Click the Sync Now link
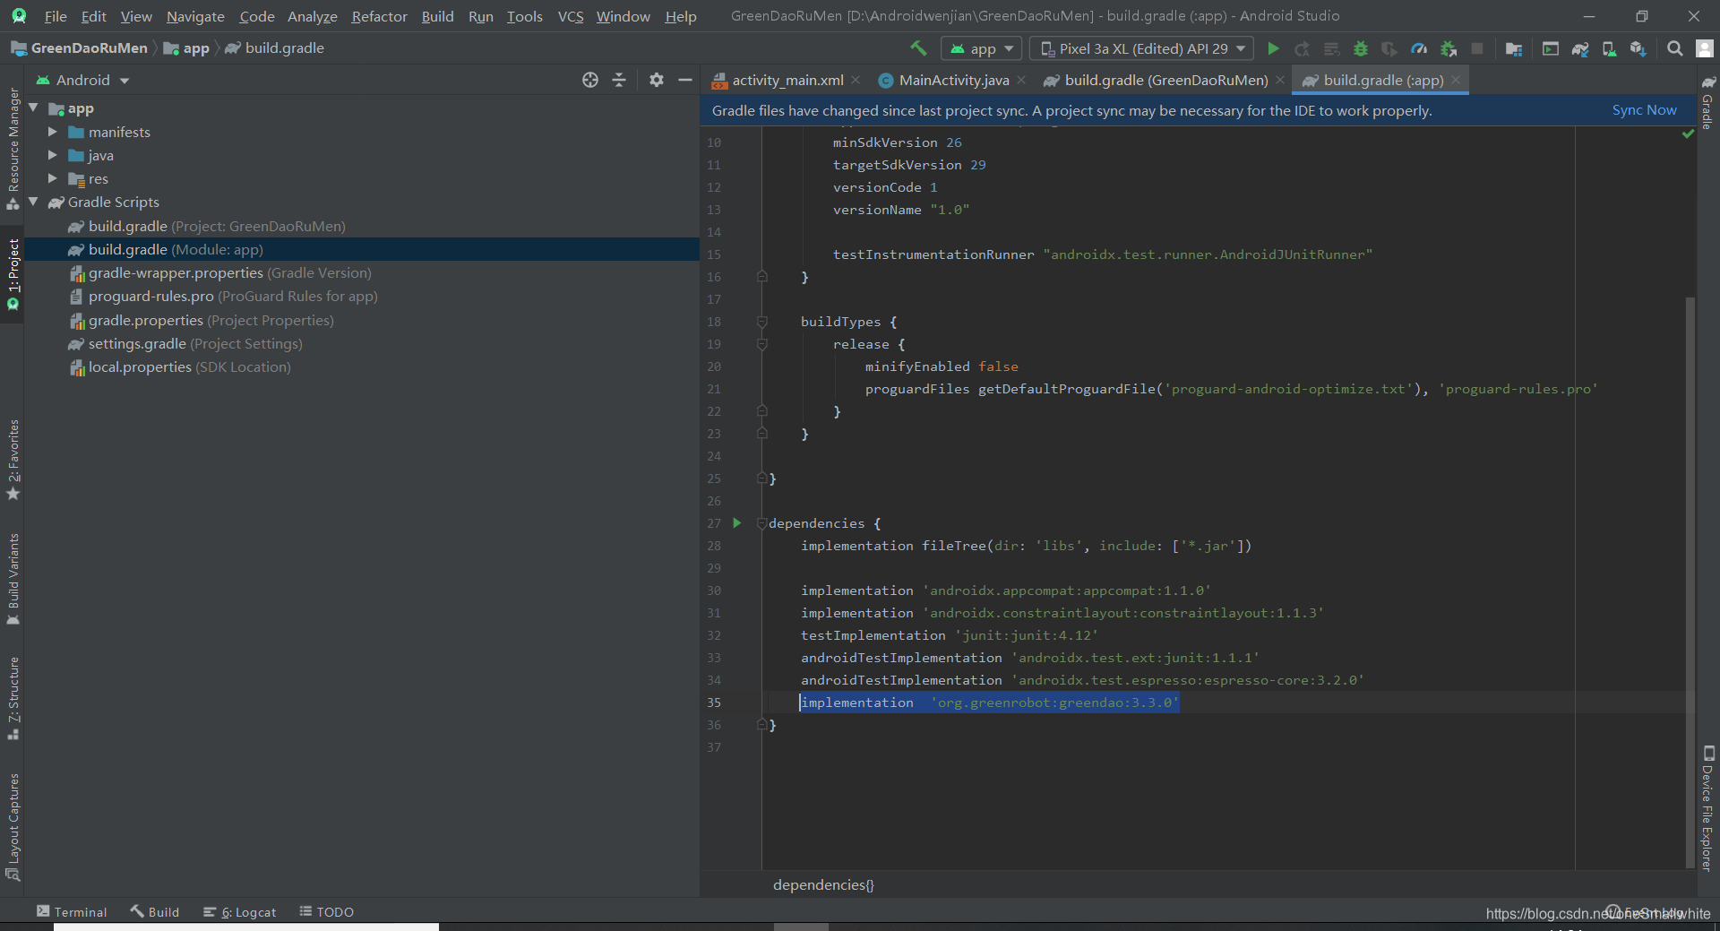The height and width of the screenshot is (931, 1720). pyautogui.click(x=1644, y=109)
